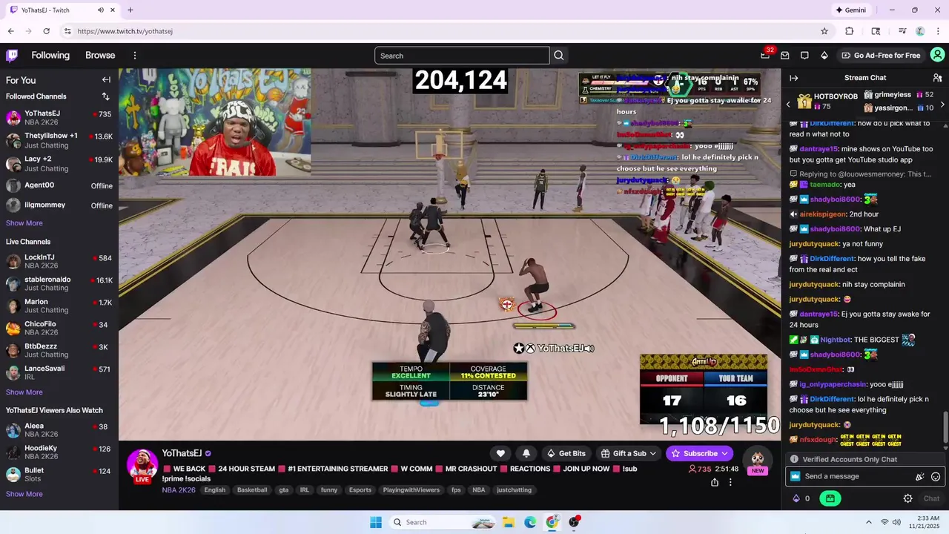Open the HoodieKy channel
949x534 pixels.
(x=59, y=452)
